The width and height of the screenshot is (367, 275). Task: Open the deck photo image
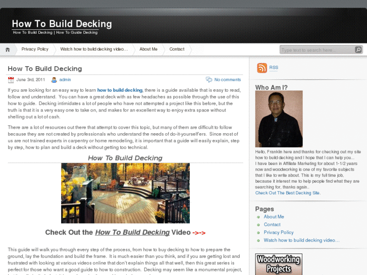point(126,193)
